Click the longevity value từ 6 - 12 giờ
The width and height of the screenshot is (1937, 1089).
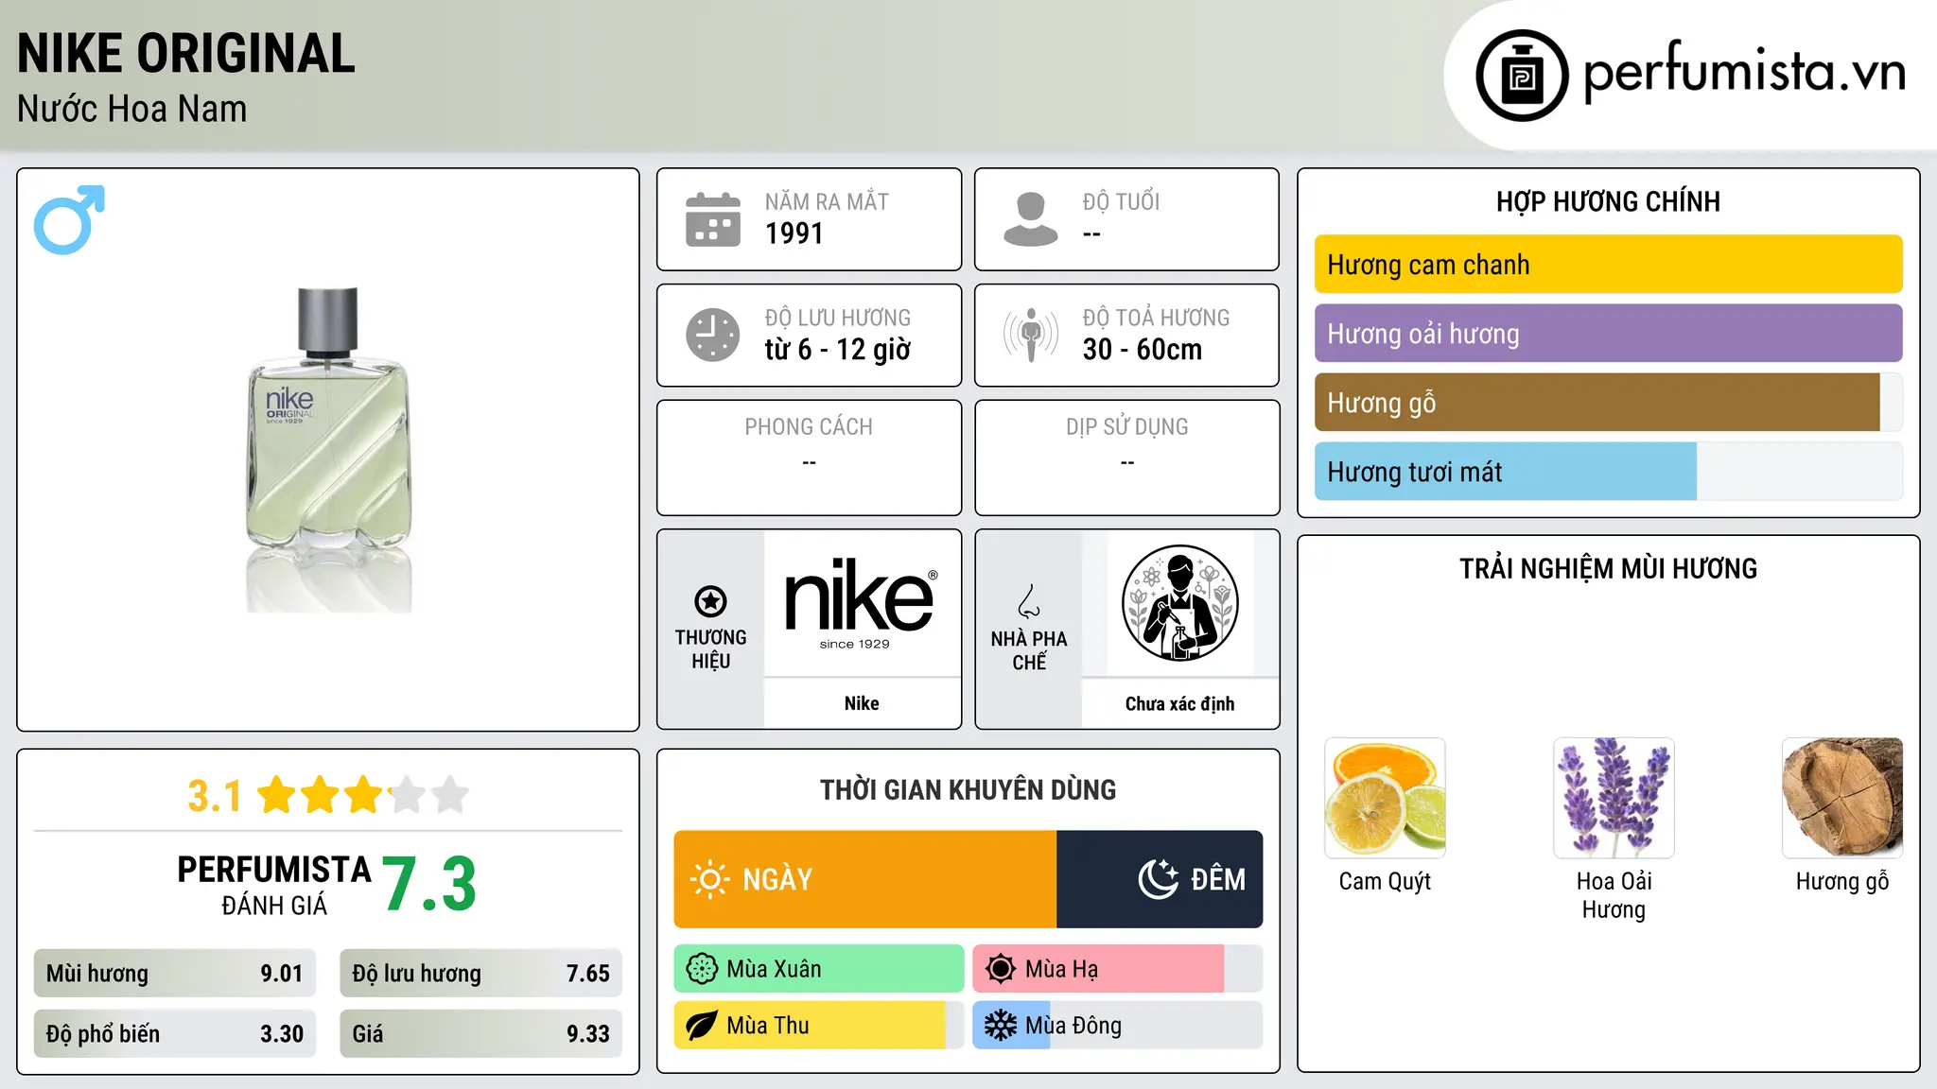point(838,350)
